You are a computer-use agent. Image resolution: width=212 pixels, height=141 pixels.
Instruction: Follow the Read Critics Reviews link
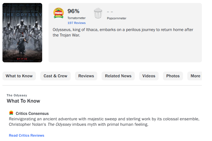tap(27, 135)
